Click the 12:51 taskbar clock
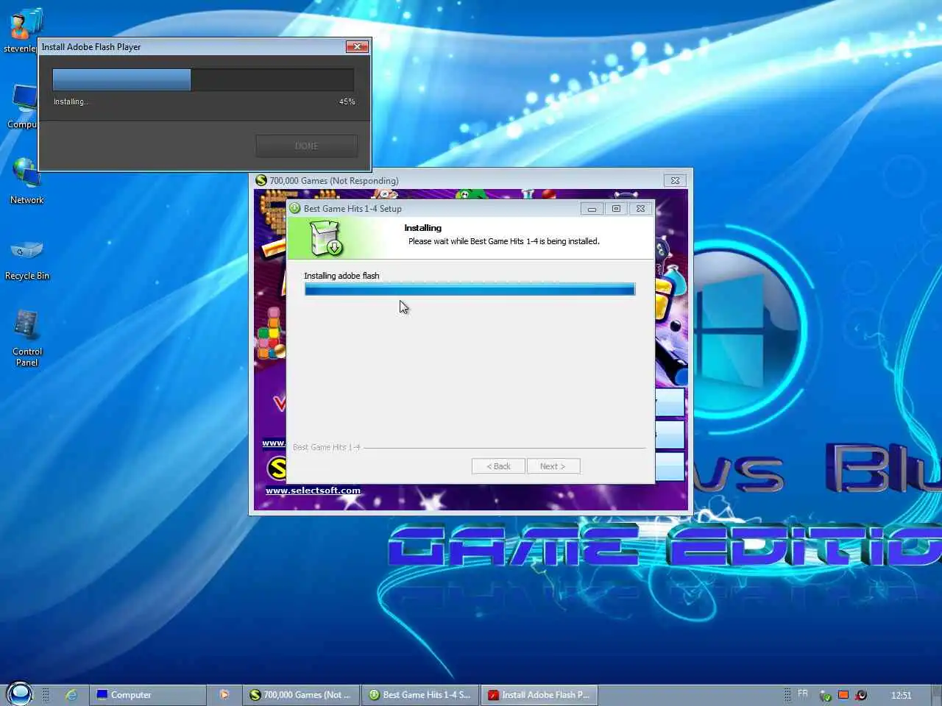This screenshot has height=706, width=942. point(901,695)
